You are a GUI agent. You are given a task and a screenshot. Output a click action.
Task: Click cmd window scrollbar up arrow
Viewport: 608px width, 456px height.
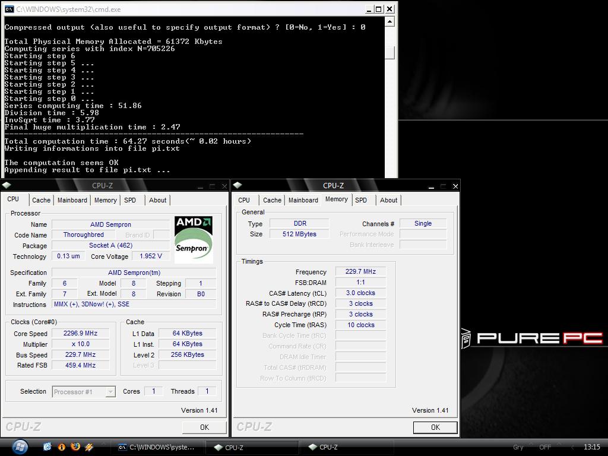coord(390,21)
